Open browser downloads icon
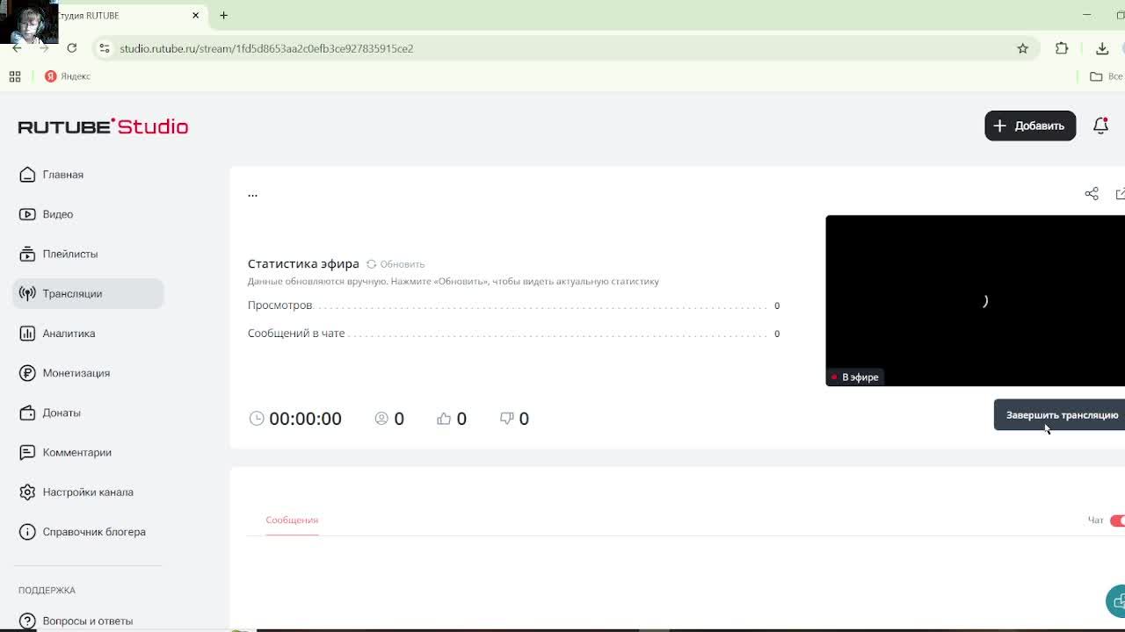This screenshot has width=1125, height=632. 1102,48
